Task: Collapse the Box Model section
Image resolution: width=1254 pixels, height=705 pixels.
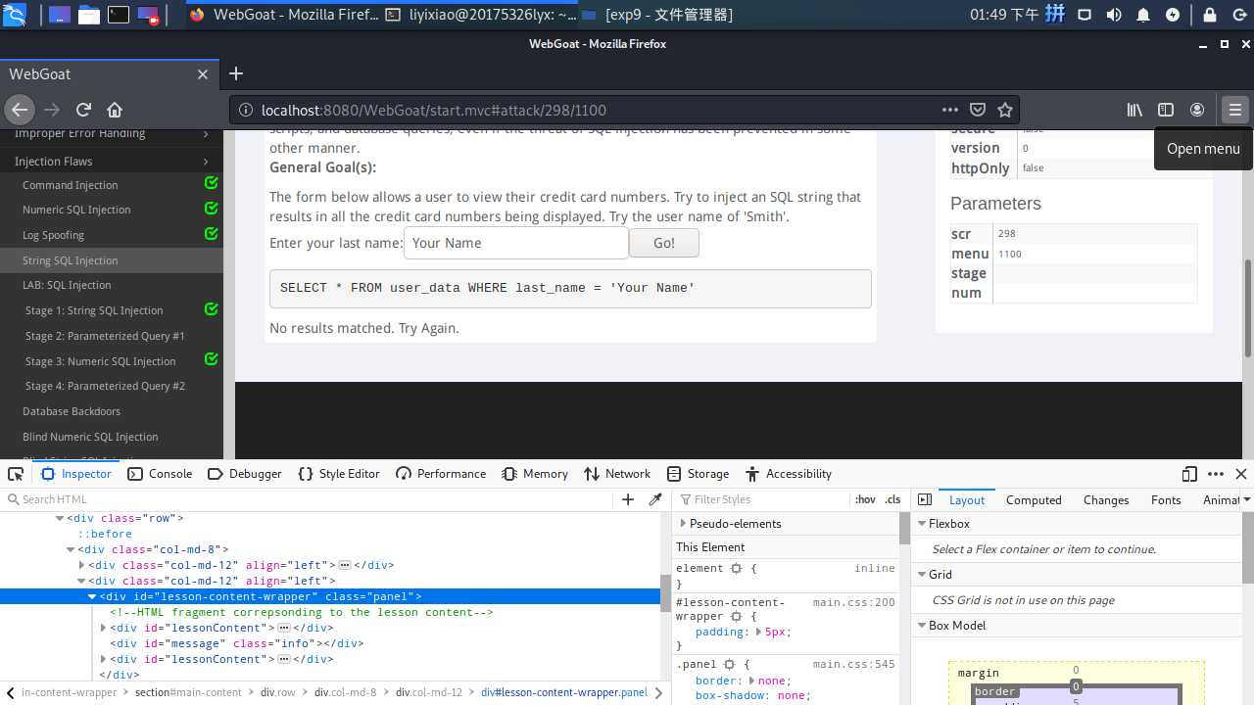Action: point(922,626)
